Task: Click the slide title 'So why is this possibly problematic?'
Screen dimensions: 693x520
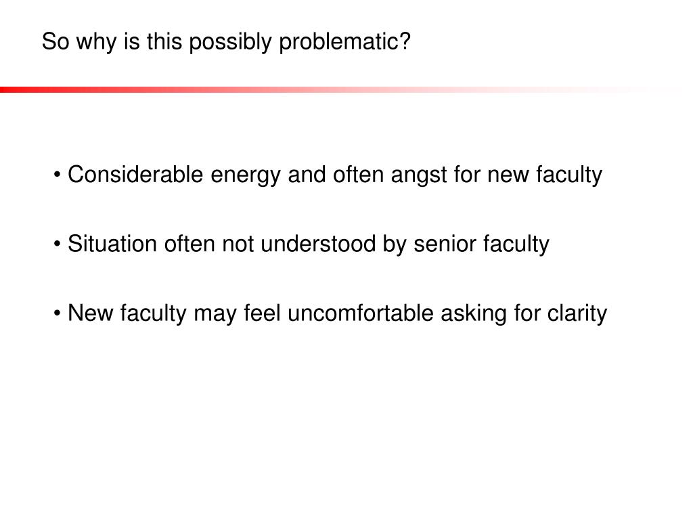Action: (226, 42)
